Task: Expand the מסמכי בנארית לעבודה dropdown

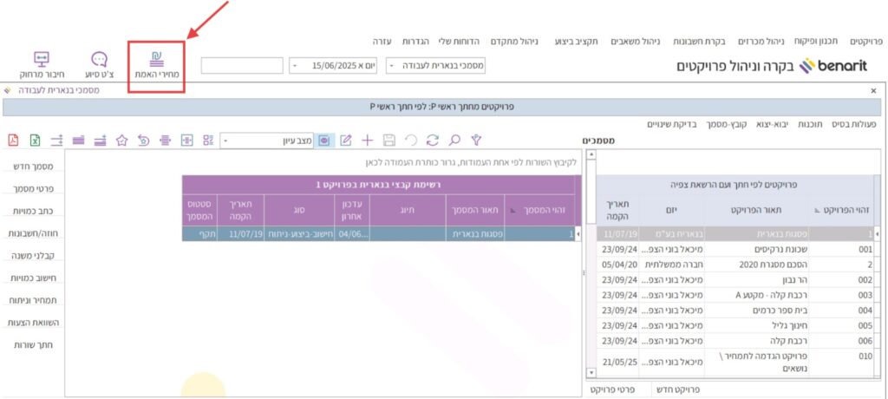Action: [x=391, y=66]
